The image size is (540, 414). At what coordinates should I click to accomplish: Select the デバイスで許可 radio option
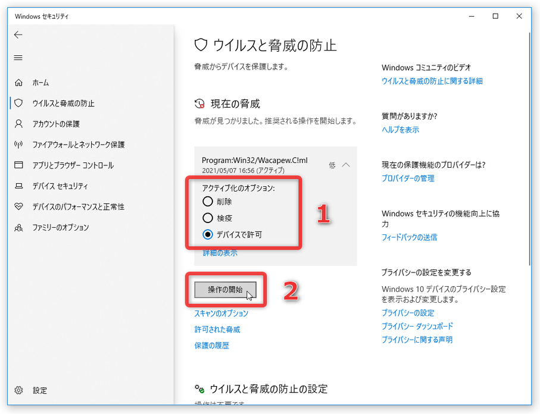[208, 235]
